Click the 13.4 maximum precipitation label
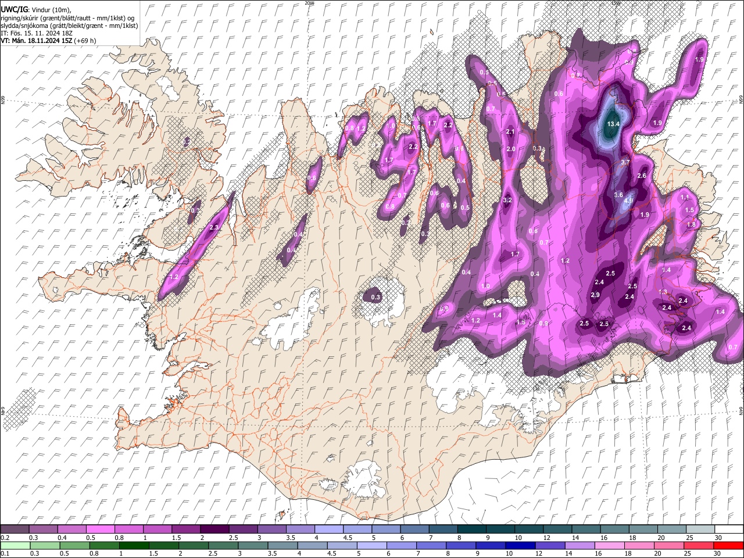Image resolution: width=744 pixels, height=558 pixels. click(x=614, y=124)
